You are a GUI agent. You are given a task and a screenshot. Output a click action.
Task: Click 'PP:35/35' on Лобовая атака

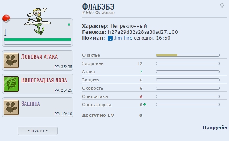pyautogui.click(x=63, y=67)
